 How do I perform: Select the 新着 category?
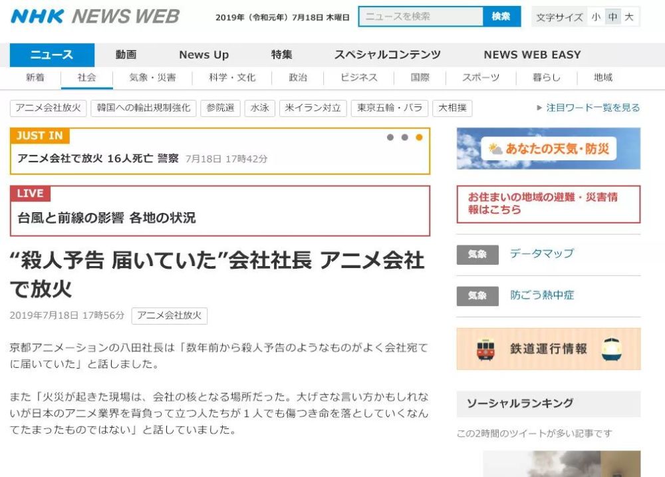point(35,78)
